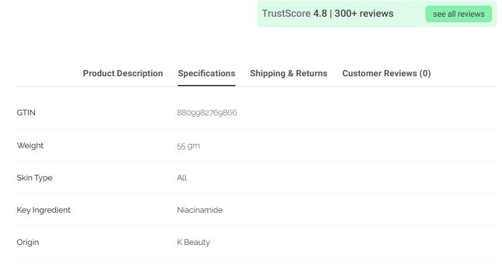The image size is (502, 266).
Task: Click the Key Ingredient label
Action: tap(43, 210)
